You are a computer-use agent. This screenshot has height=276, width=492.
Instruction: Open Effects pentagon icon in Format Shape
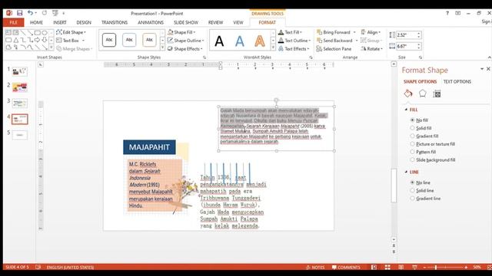coord(422,94)
